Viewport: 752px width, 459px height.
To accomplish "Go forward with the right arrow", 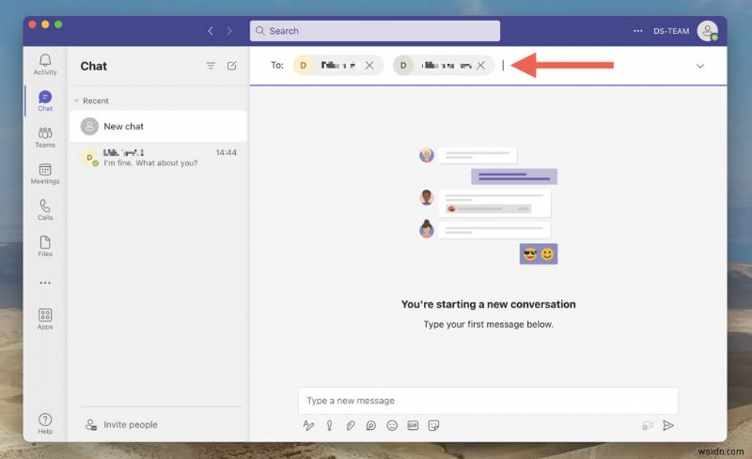I will pos(229,31).
